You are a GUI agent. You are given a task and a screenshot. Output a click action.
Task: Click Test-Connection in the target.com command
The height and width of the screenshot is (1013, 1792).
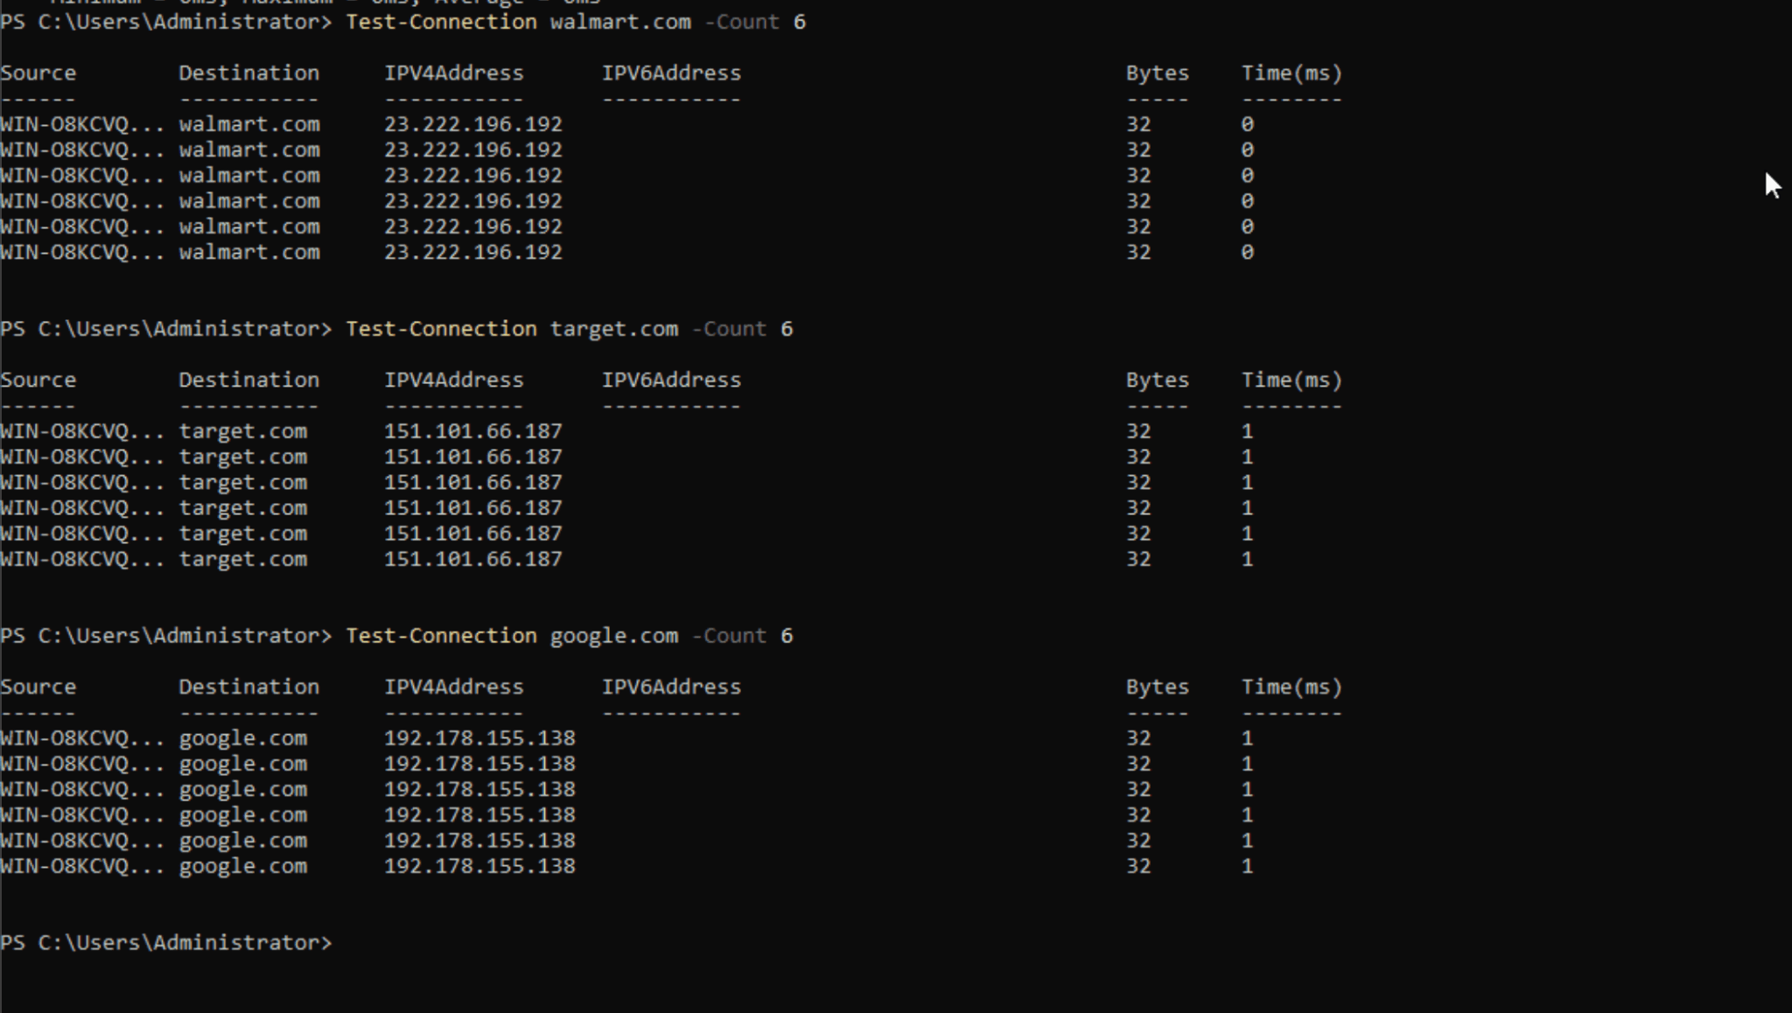441,329
